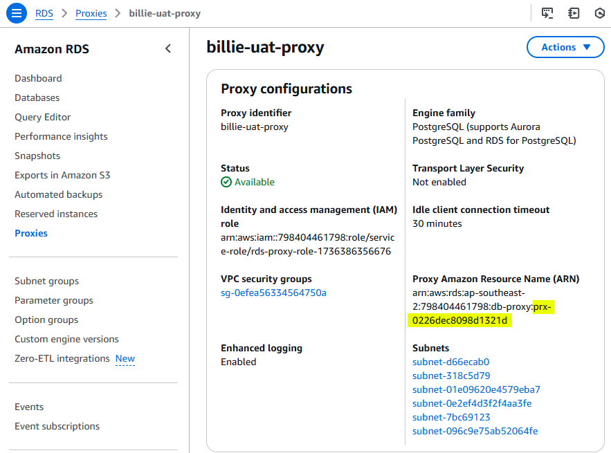Go to Proxies breadcrumb link
Image resolution: width=611 pixels, height=453 pixels.
[91, 13]
